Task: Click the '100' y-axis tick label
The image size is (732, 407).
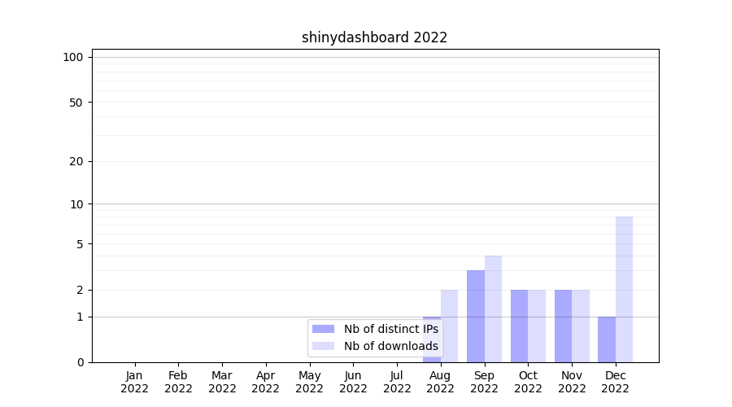Action: [73, 57]
